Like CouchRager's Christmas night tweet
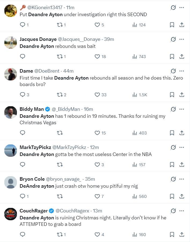The height and width of the screenshot is (242, 190). [x=97, y=234]
